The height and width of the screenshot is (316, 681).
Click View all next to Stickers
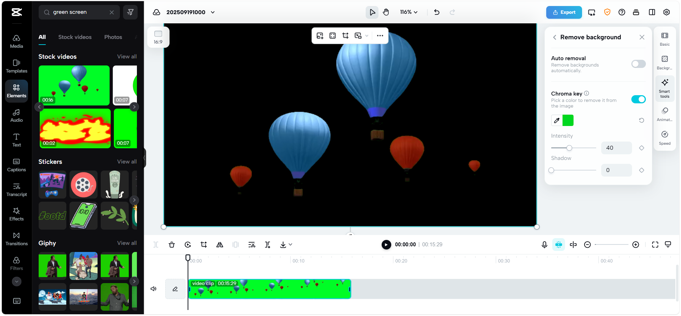click(x=127, y=162)
